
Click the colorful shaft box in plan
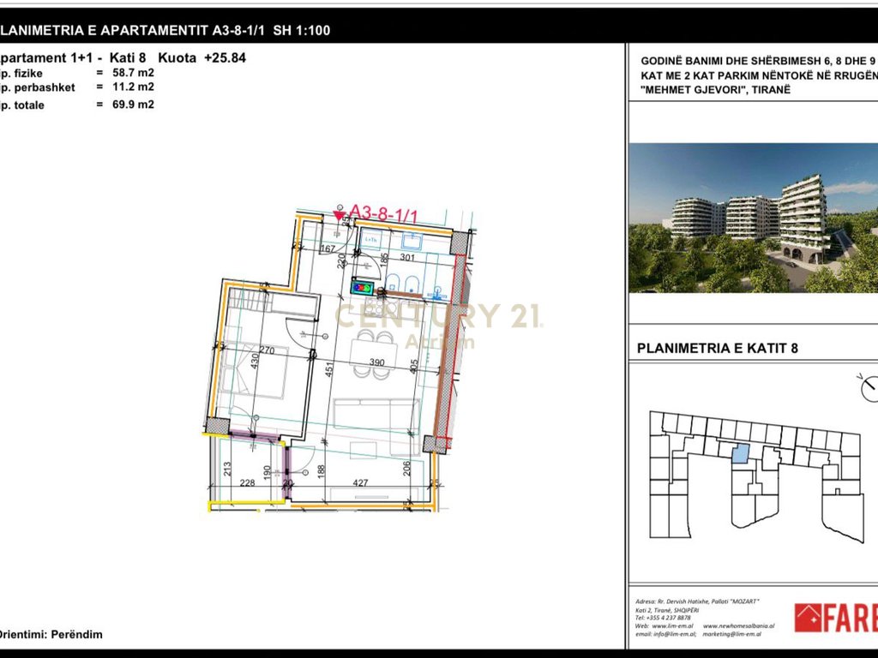362,288
